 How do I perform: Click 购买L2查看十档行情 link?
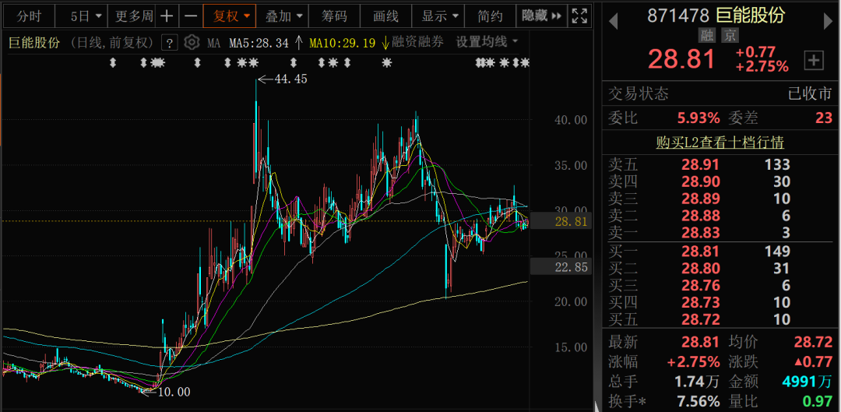click(x=720, y=143)
